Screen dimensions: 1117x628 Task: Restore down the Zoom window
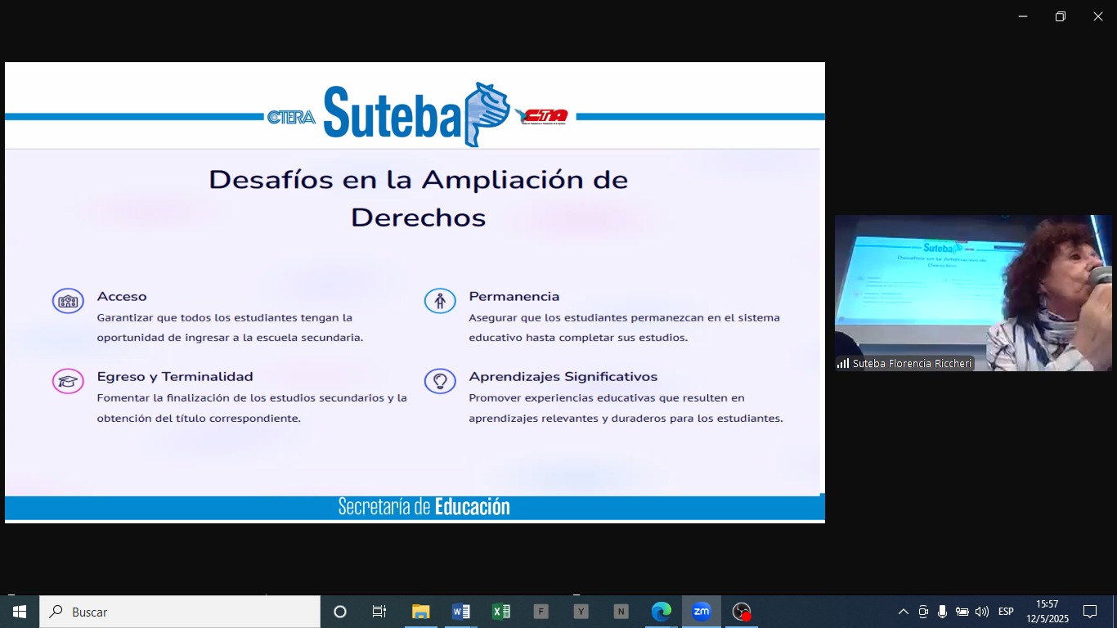(1061, 16)
